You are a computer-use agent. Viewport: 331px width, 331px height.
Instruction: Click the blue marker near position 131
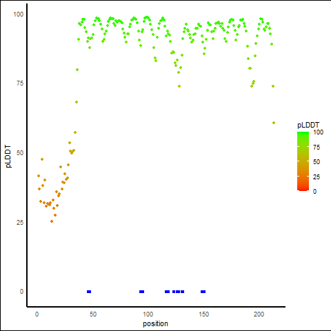[x=182, y=292]
